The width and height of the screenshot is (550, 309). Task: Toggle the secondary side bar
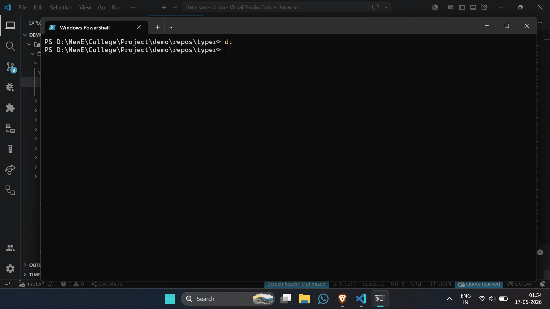pos(484,7)
